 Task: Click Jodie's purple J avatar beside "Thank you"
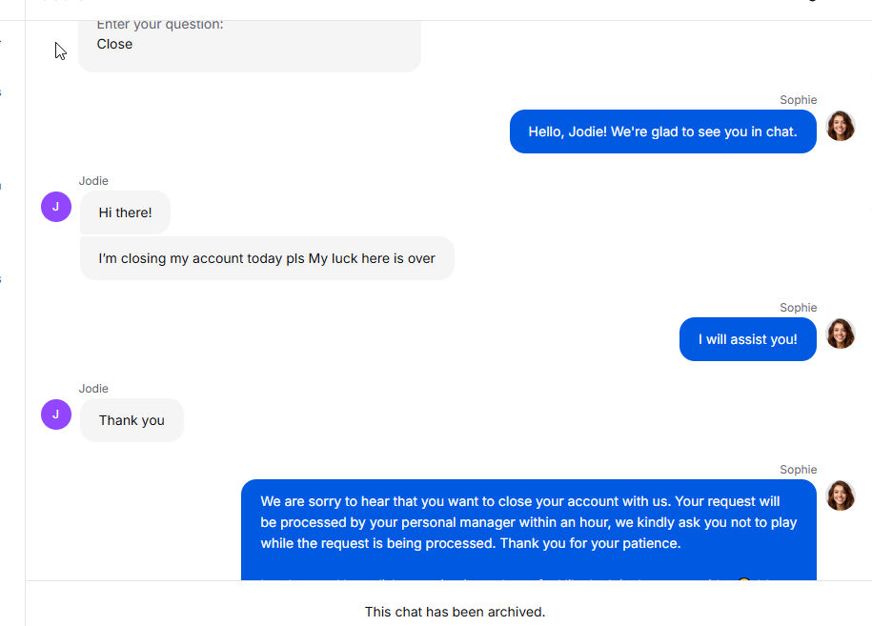click(56, 414)
